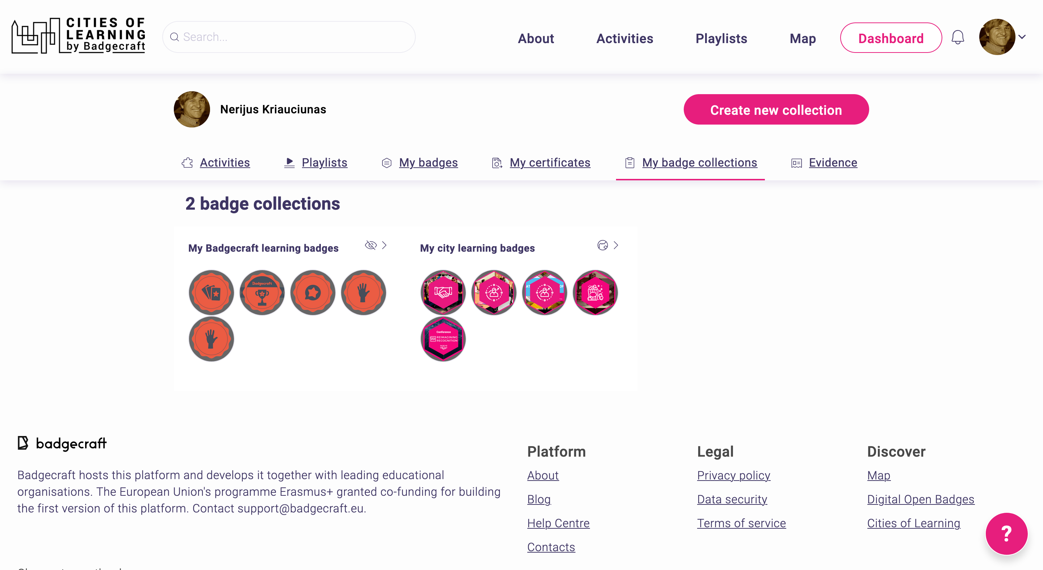Viewport: 1043px width, 570px height.
Task: Open the pink help question mark button
Action: click(x=1006, y=533)
